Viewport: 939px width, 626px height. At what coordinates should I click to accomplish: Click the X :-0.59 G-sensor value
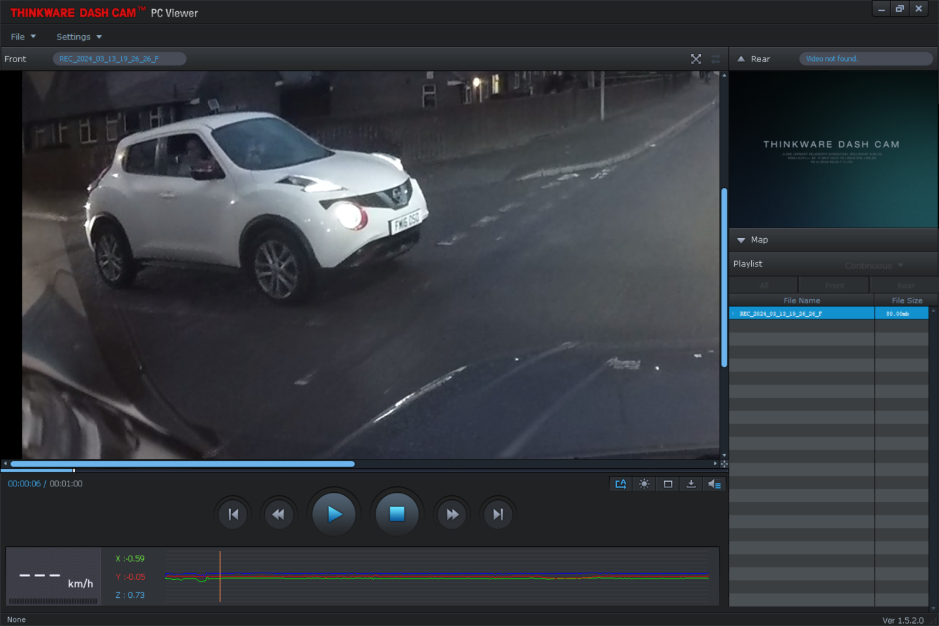[130, 559]
